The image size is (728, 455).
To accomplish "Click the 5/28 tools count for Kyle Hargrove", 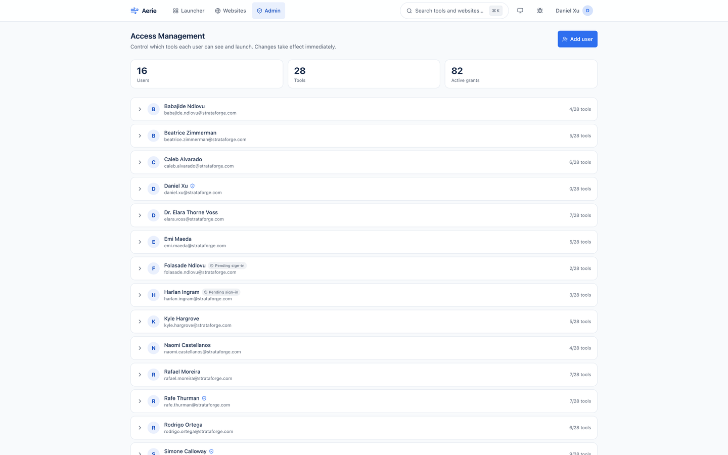I will [x=580, y=322].
